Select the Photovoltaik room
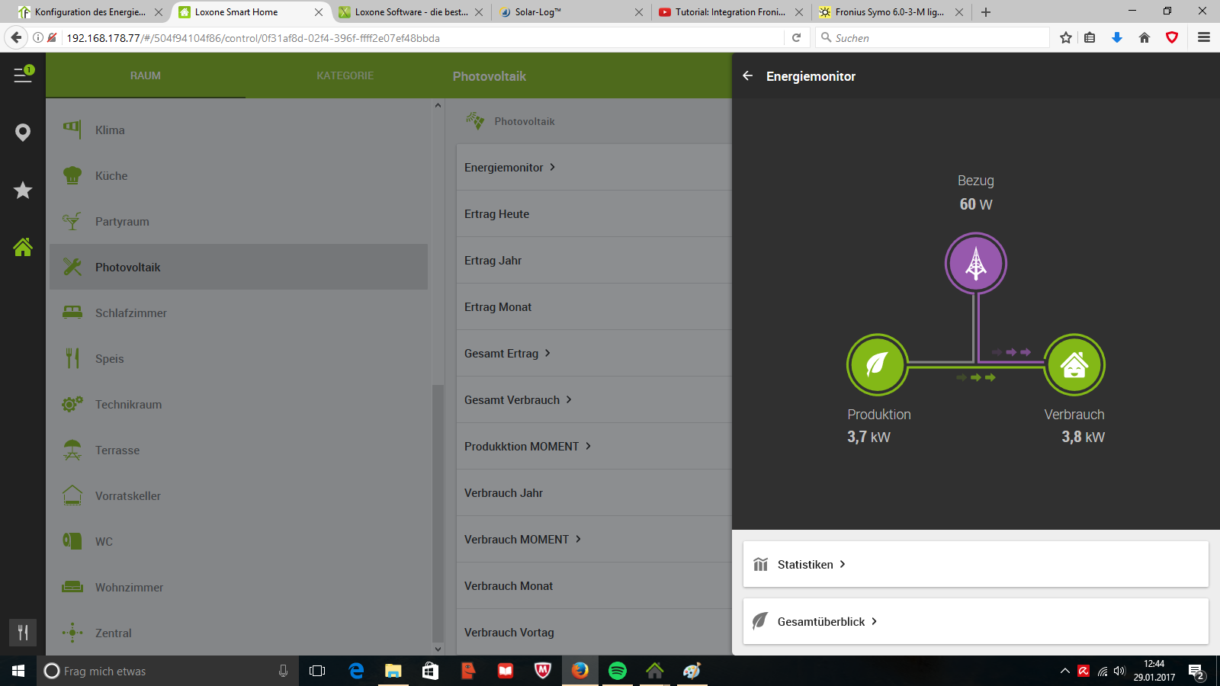 pyautogui.click(x=239, y=267)
